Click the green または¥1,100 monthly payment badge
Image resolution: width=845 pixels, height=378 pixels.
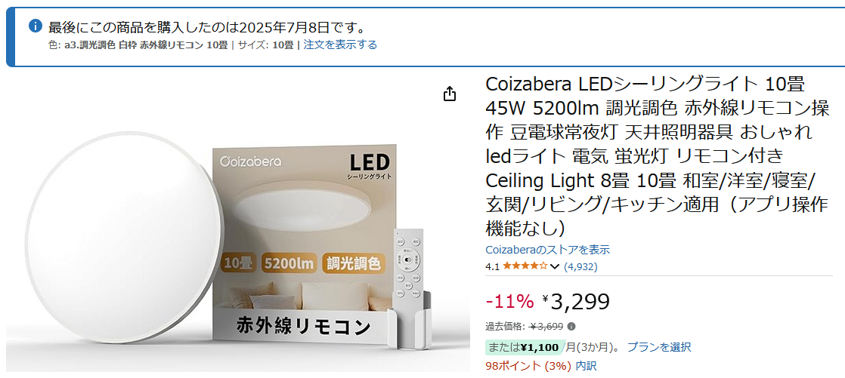tap(523, 347)
